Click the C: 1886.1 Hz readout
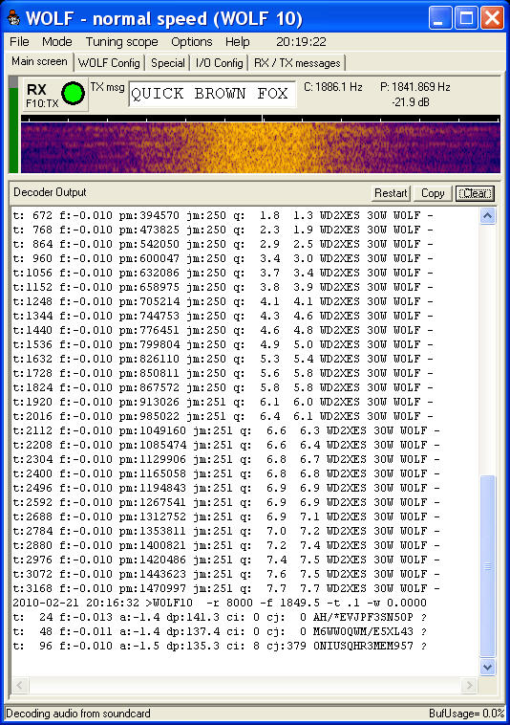Image resolution: width=510 pixels, height=725 pixels. pos(332,87)
